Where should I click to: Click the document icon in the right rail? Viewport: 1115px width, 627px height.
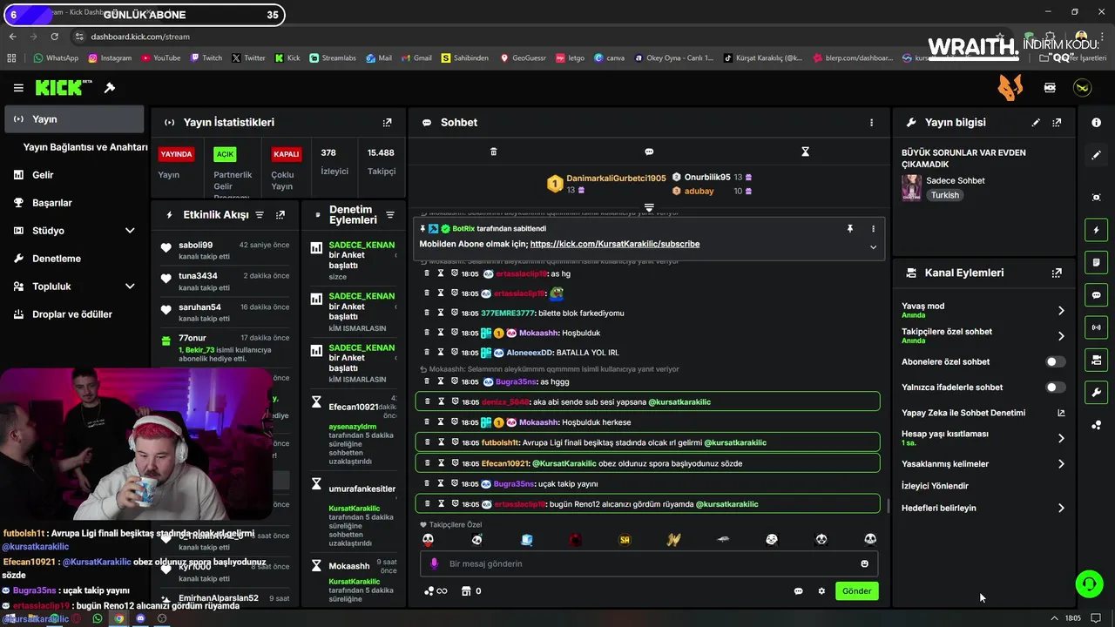click(1096, 262)
